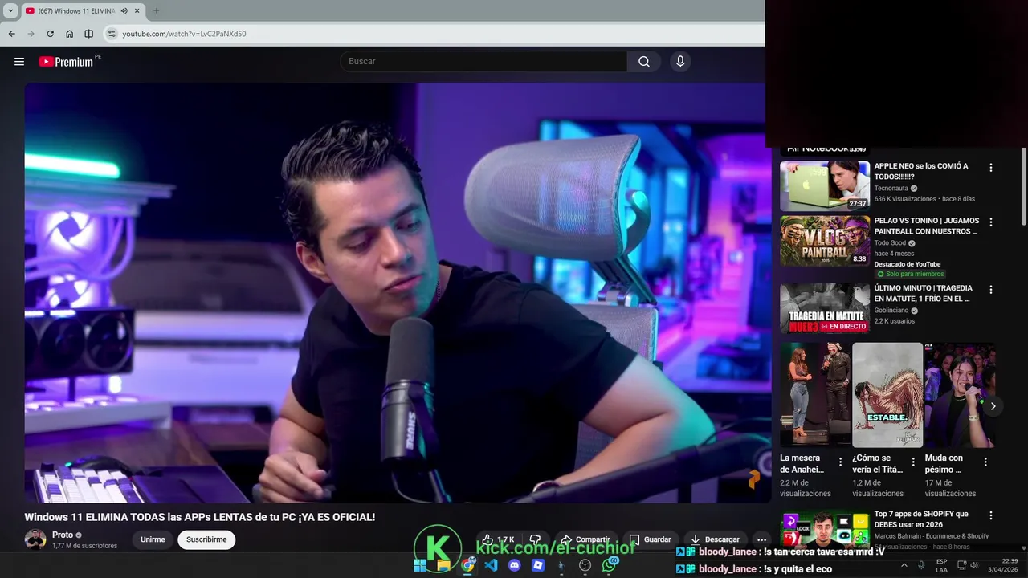Screen dimensions: 1028x578
Task: Click the Tecnonauta channel name
Action: coord(891,188)
